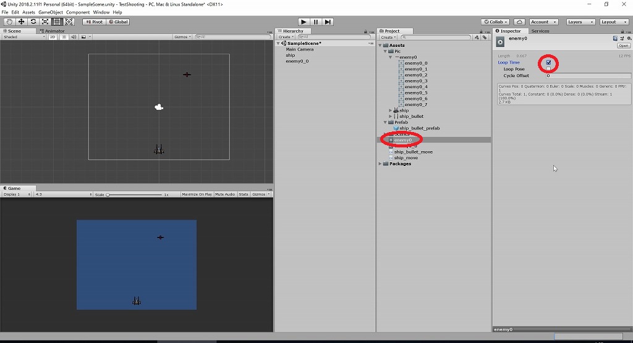
Task: Toggle 2D view in Scene
Action: pos(53,36)
